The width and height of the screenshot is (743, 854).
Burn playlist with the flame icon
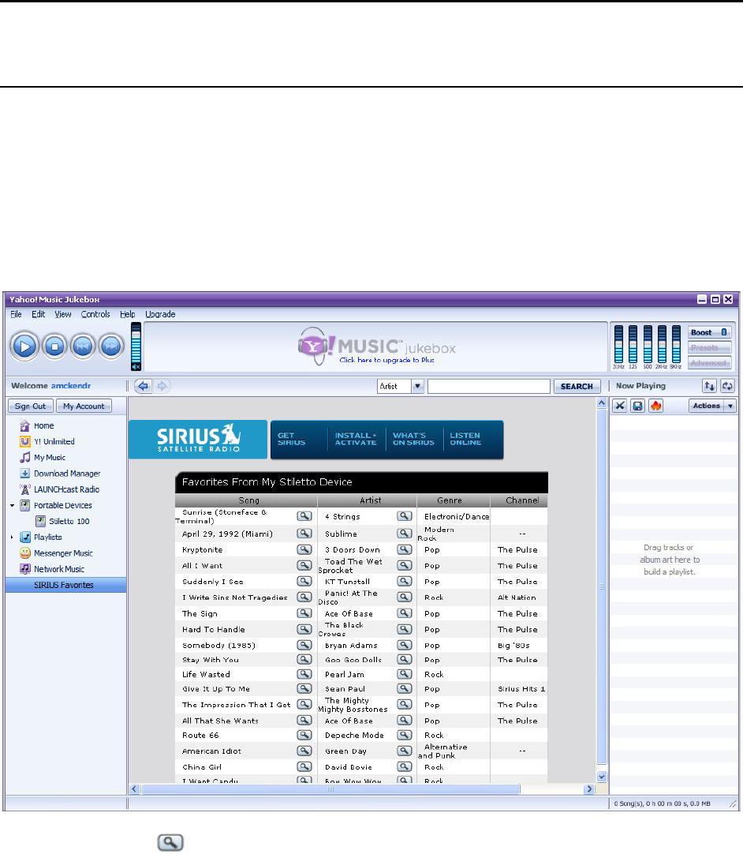(656, 406)
